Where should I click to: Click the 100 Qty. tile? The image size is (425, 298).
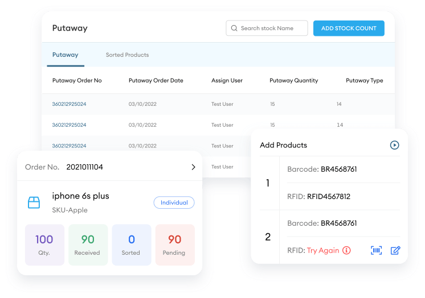(44, 245)
